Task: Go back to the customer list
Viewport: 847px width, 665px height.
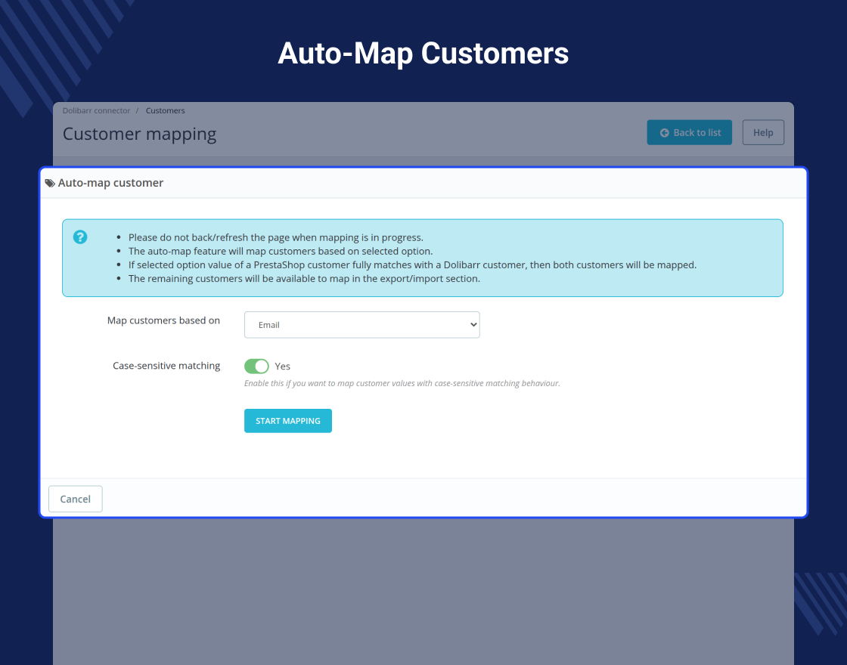Action: [689, 132]
